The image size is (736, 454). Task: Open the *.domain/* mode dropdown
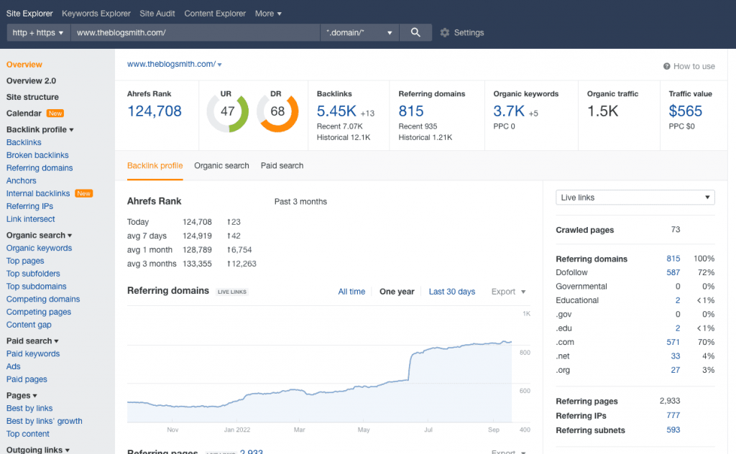click(x=359, y=32)
